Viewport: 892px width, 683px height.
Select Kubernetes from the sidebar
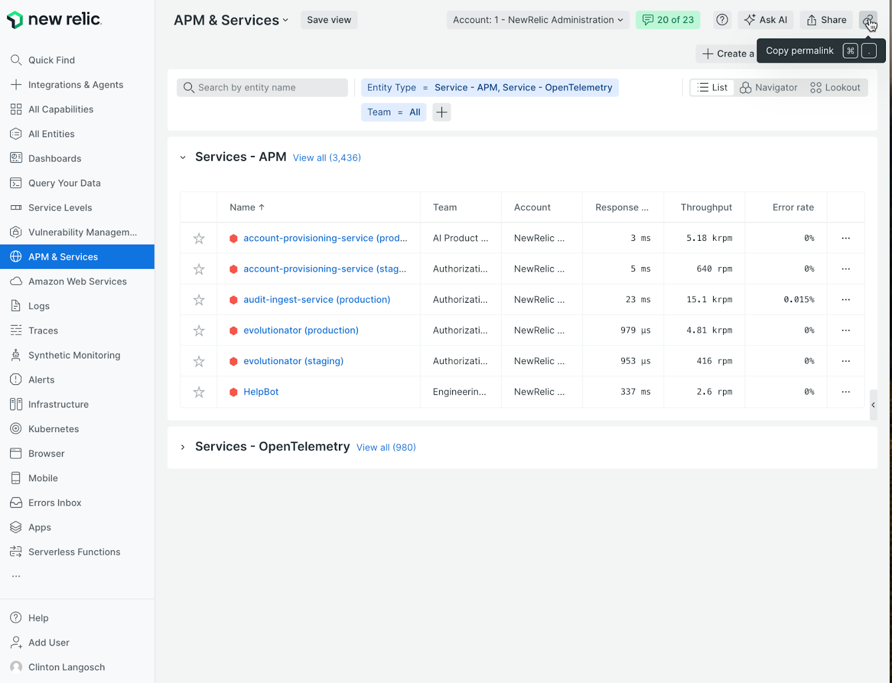click(54, 429)
